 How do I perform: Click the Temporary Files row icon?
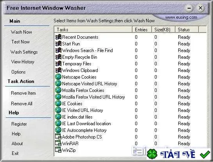pos(58,64)
